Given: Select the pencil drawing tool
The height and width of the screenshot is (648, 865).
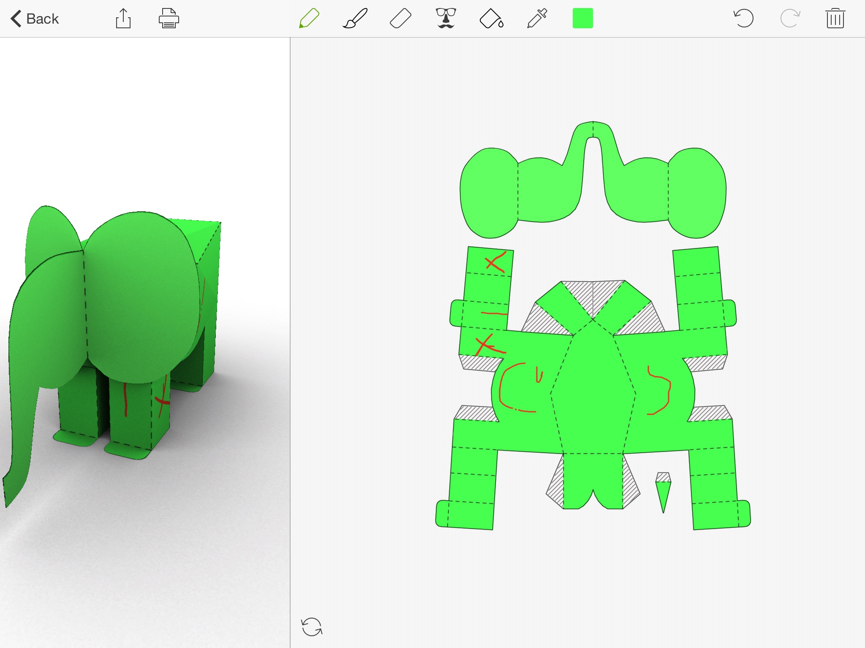Looking at the screenshot, I should click(x=309, y=19).
